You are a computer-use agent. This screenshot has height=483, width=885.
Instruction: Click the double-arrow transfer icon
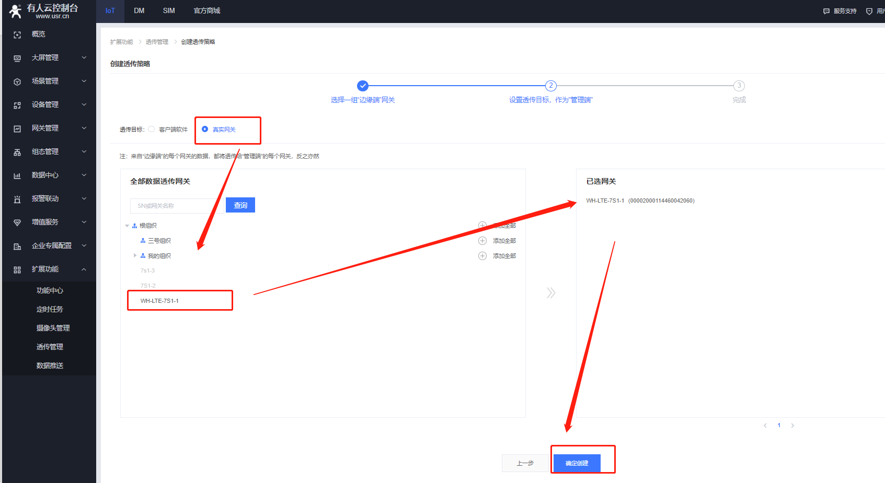(551, 292)
